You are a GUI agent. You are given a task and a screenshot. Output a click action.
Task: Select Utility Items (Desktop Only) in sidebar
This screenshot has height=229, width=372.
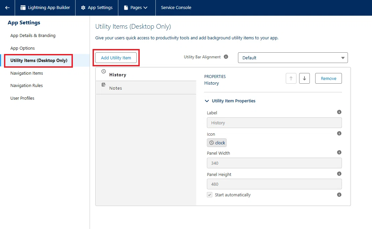pyautogui.click(x=39, y=61)
